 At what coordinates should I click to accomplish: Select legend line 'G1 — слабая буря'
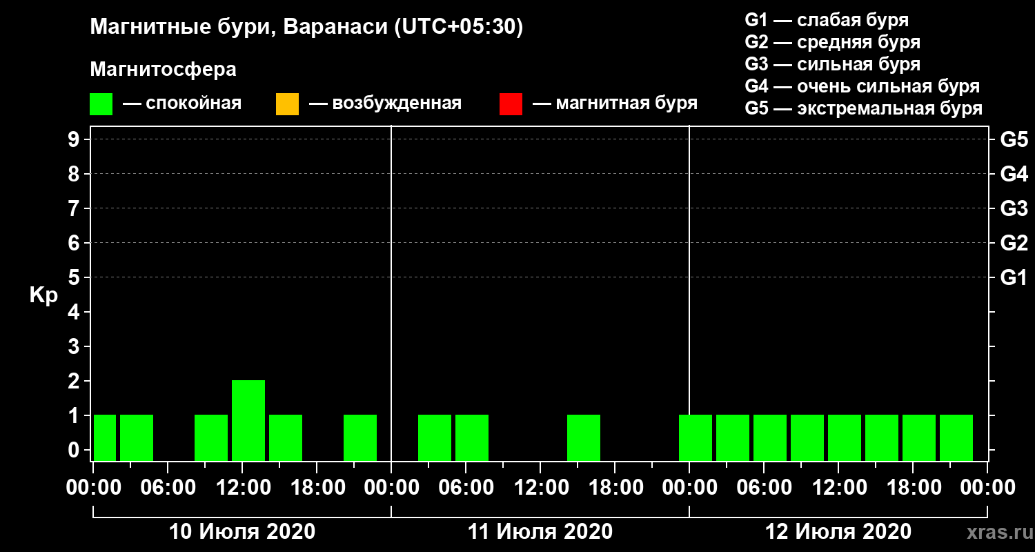point(827,19)
